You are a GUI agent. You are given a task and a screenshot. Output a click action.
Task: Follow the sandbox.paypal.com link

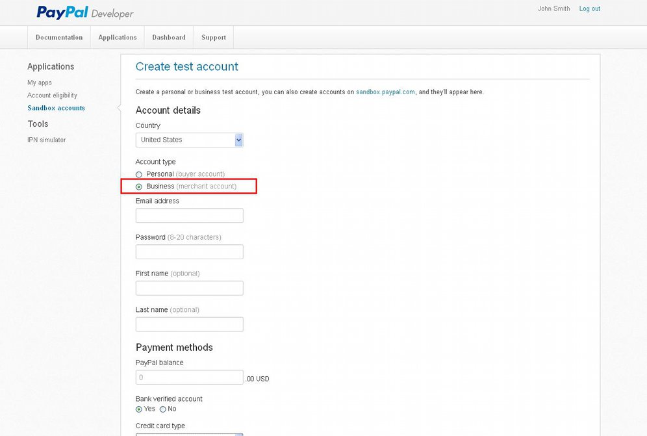385,92
